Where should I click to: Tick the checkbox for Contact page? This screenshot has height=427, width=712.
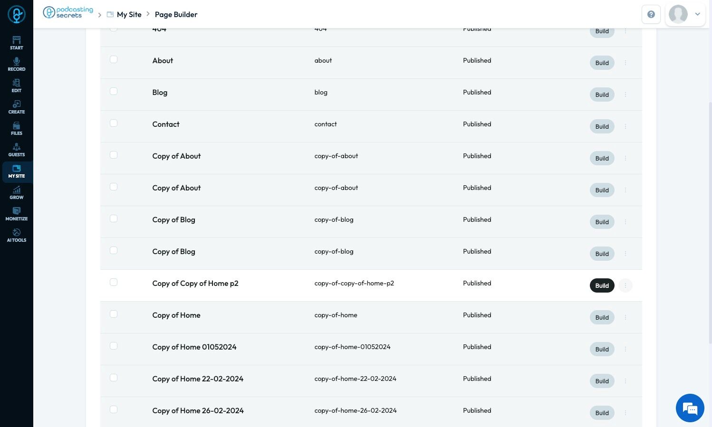pos(114,123)
